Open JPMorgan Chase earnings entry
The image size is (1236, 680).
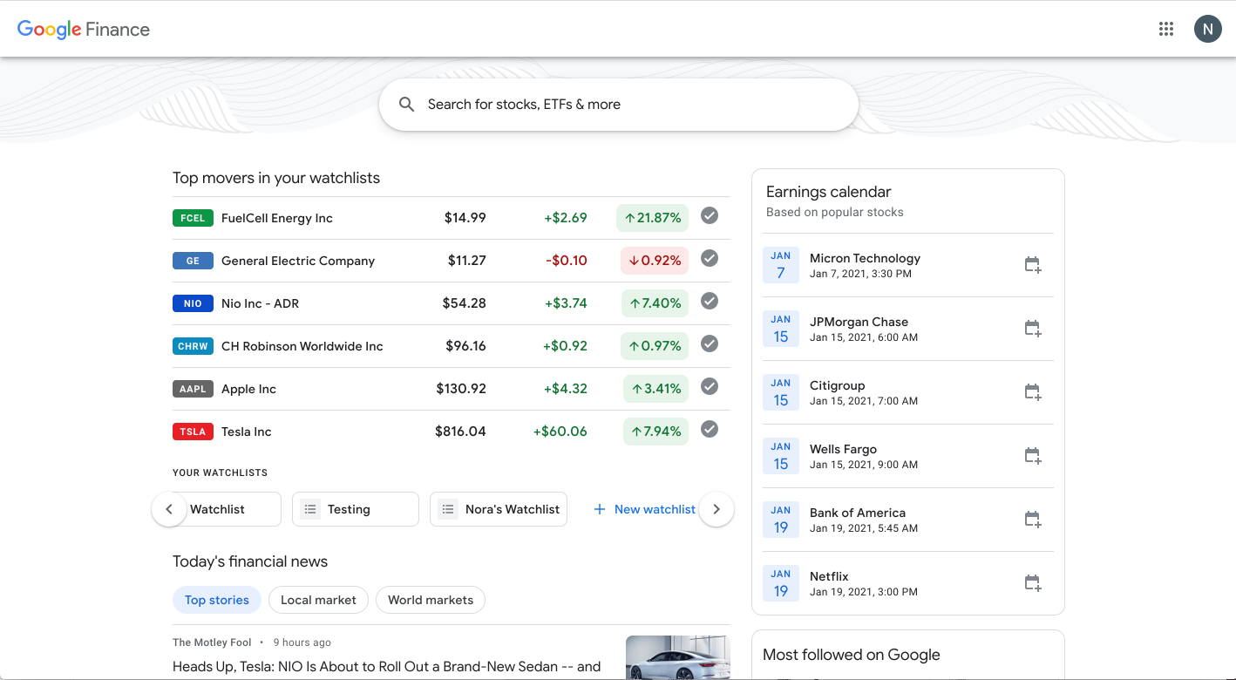tap(908, 329)
